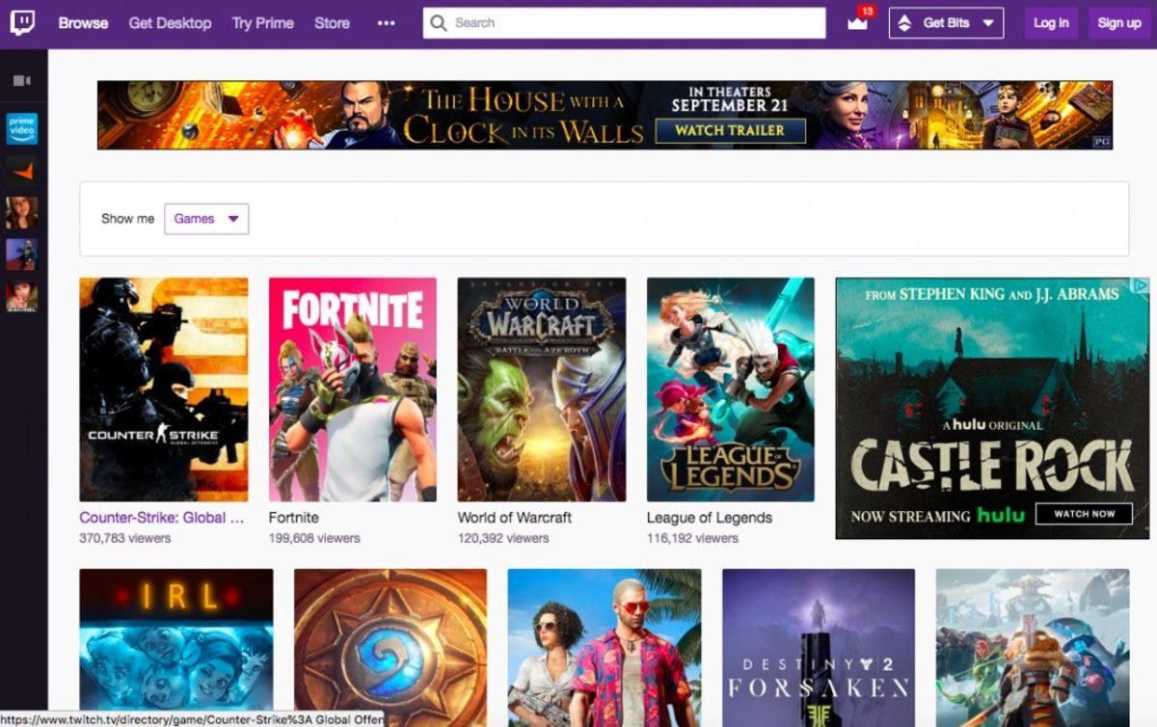The width and height of the screenshot is (1157, 727).
Task: Click the search magnifying glass icon
Action: point(437,22)
